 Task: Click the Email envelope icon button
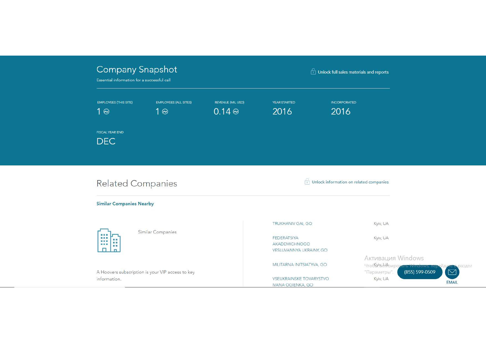tap(452, 272)
